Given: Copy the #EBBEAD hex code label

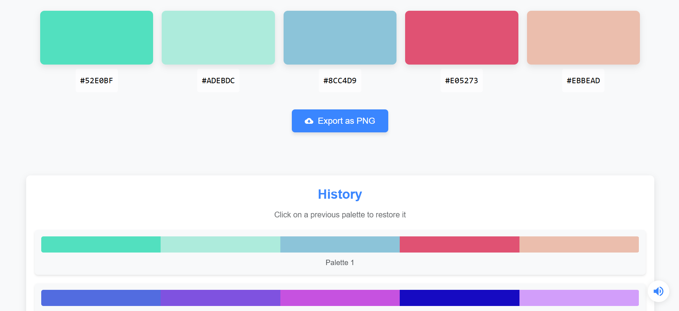Looking at the screenshot, I should tap(583, 81).
